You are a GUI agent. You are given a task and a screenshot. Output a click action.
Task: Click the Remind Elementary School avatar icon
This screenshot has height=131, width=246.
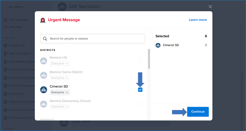pos(44,104)
